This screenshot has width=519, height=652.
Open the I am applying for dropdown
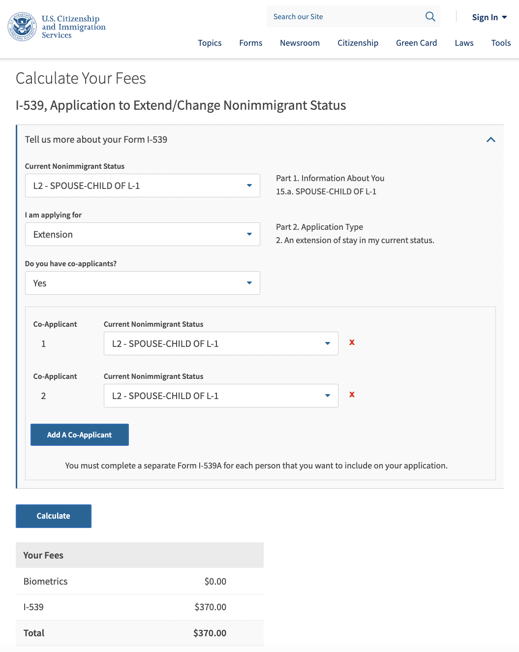click(143, 234)
